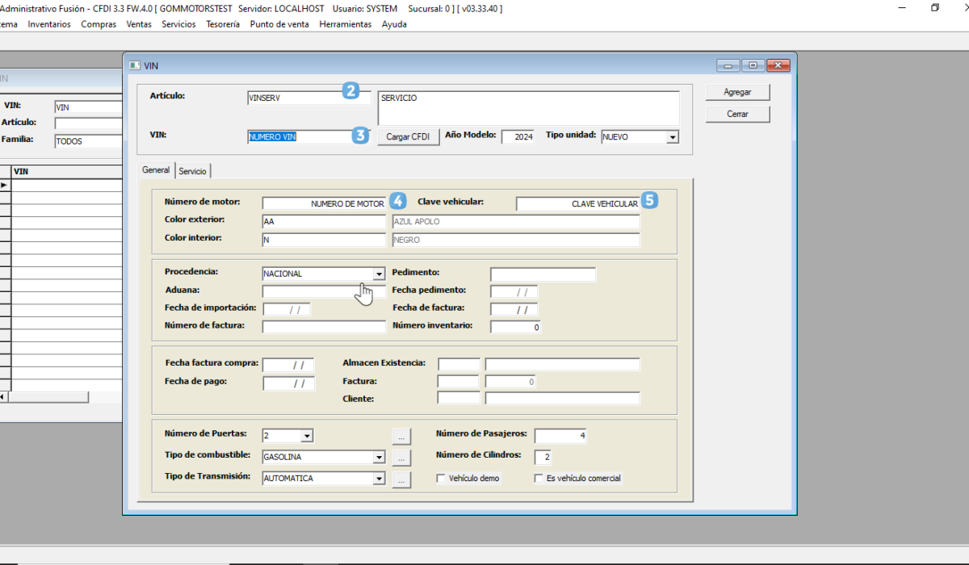Click the Factura code field
Viewport: 969px width, 565px height.
459,382
